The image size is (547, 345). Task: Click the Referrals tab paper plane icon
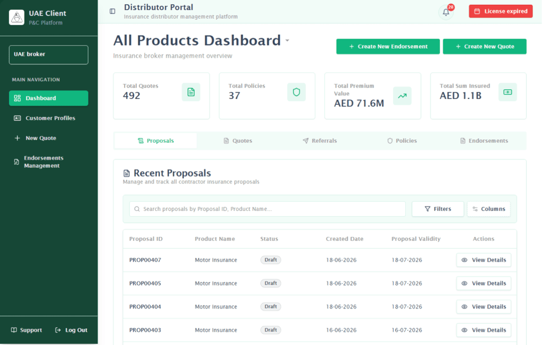coord(306,141)
